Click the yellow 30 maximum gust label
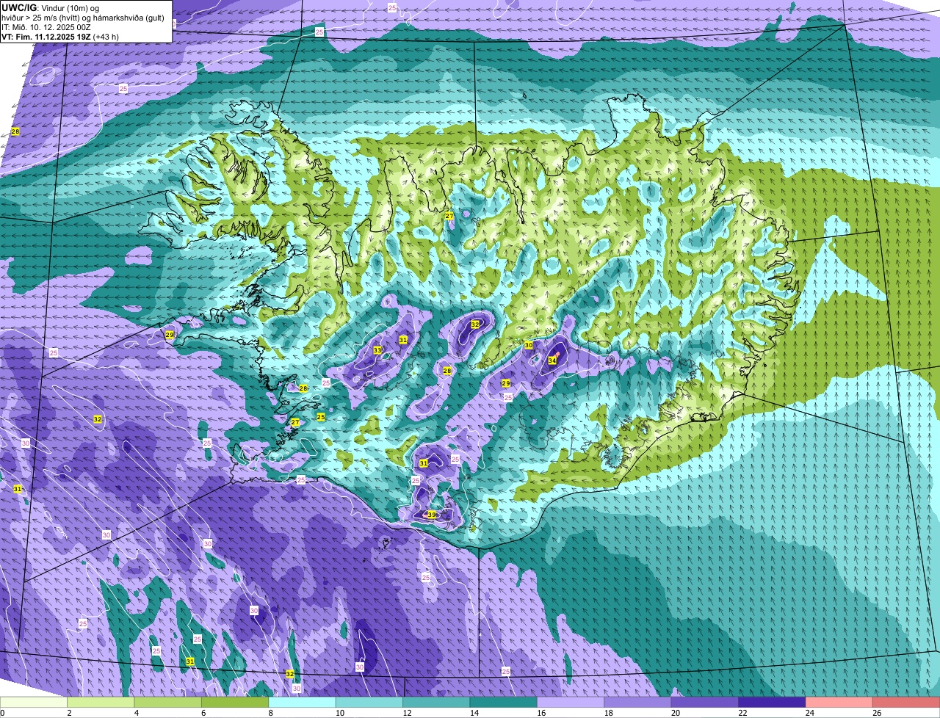Viewport: 940px width, 718px height. (528, 345)
